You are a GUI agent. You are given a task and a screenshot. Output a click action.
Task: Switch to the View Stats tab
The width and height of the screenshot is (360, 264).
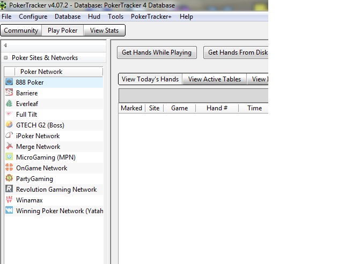coord(104,30)
